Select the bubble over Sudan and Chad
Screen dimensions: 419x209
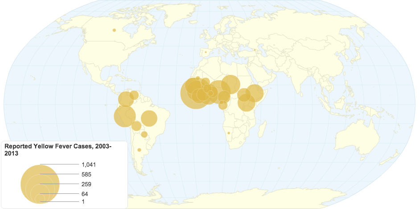pos(231,84)
